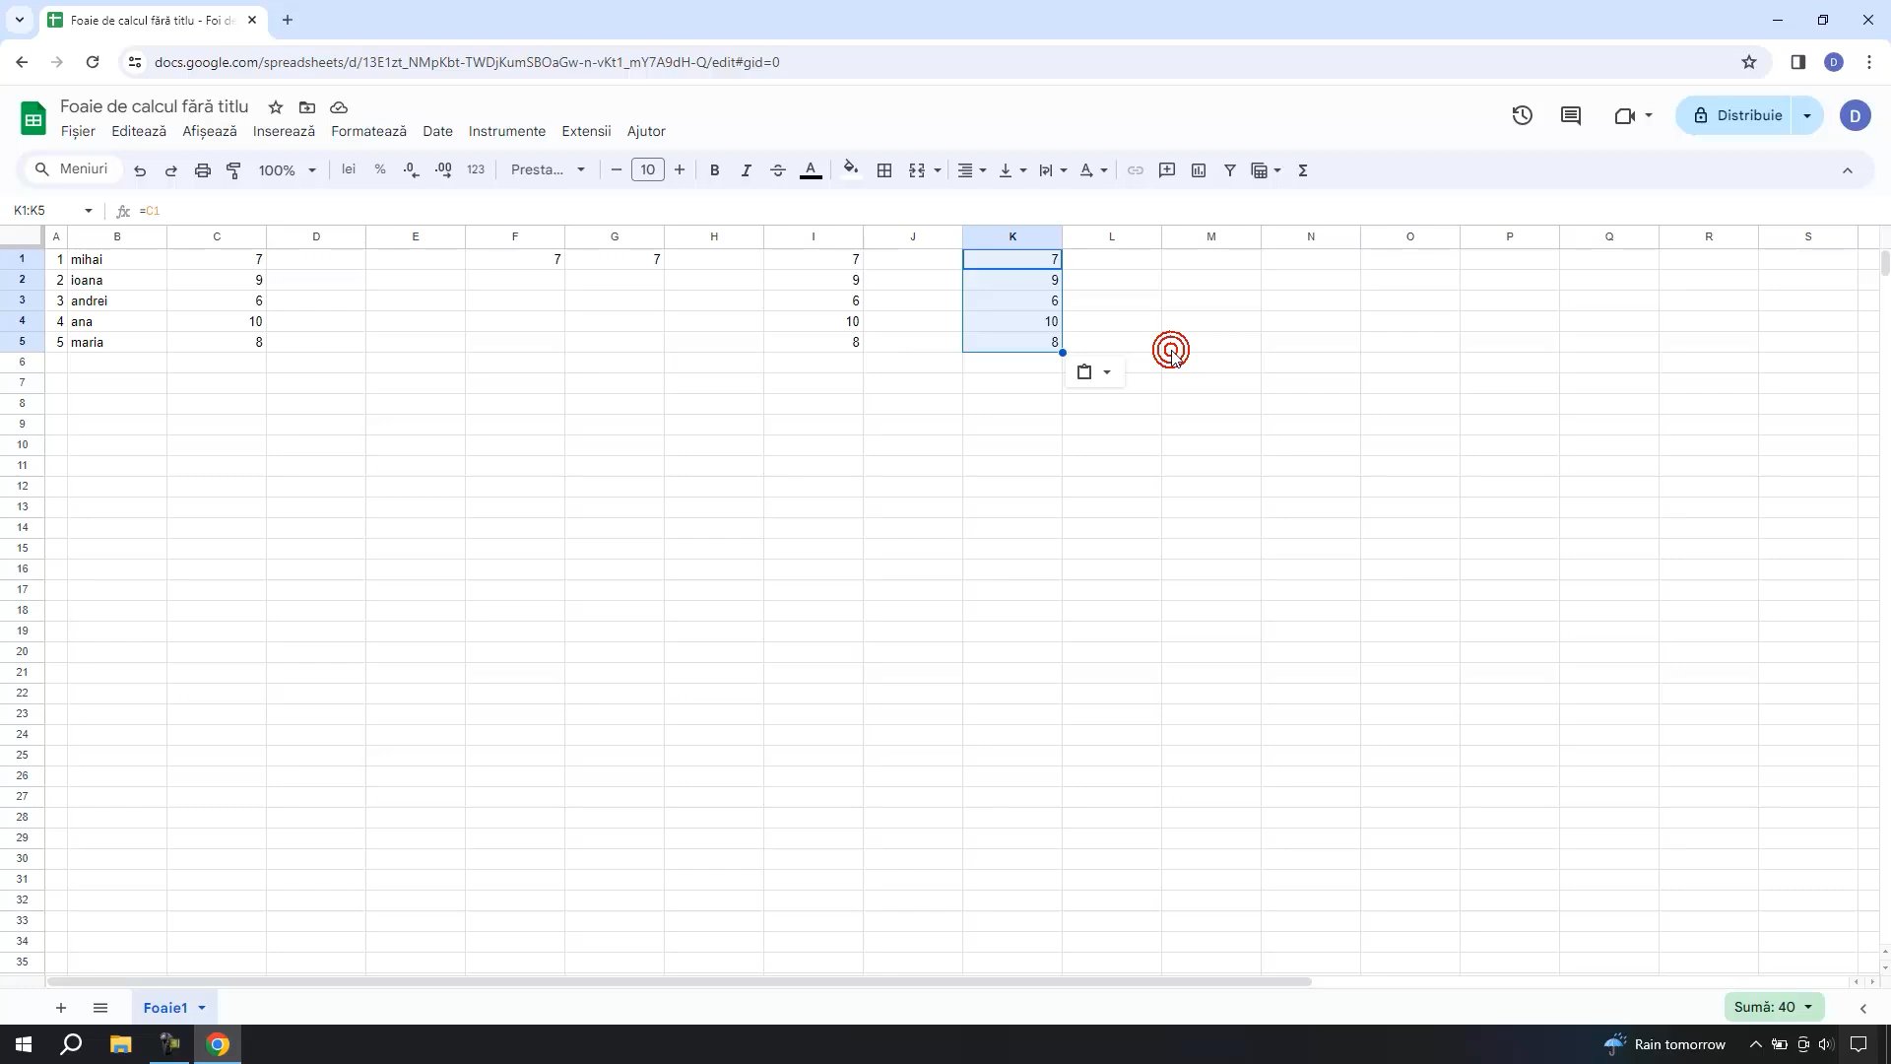Toggle strikethrough formatting
The image size is (1891, 1064).
click(x=778, y=170)
